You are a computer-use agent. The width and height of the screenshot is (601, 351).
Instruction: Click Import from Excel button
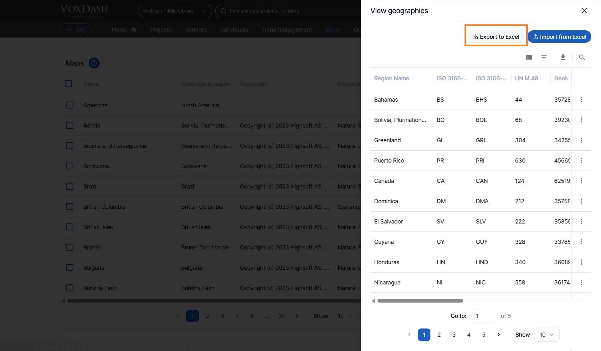pos(559,37)
